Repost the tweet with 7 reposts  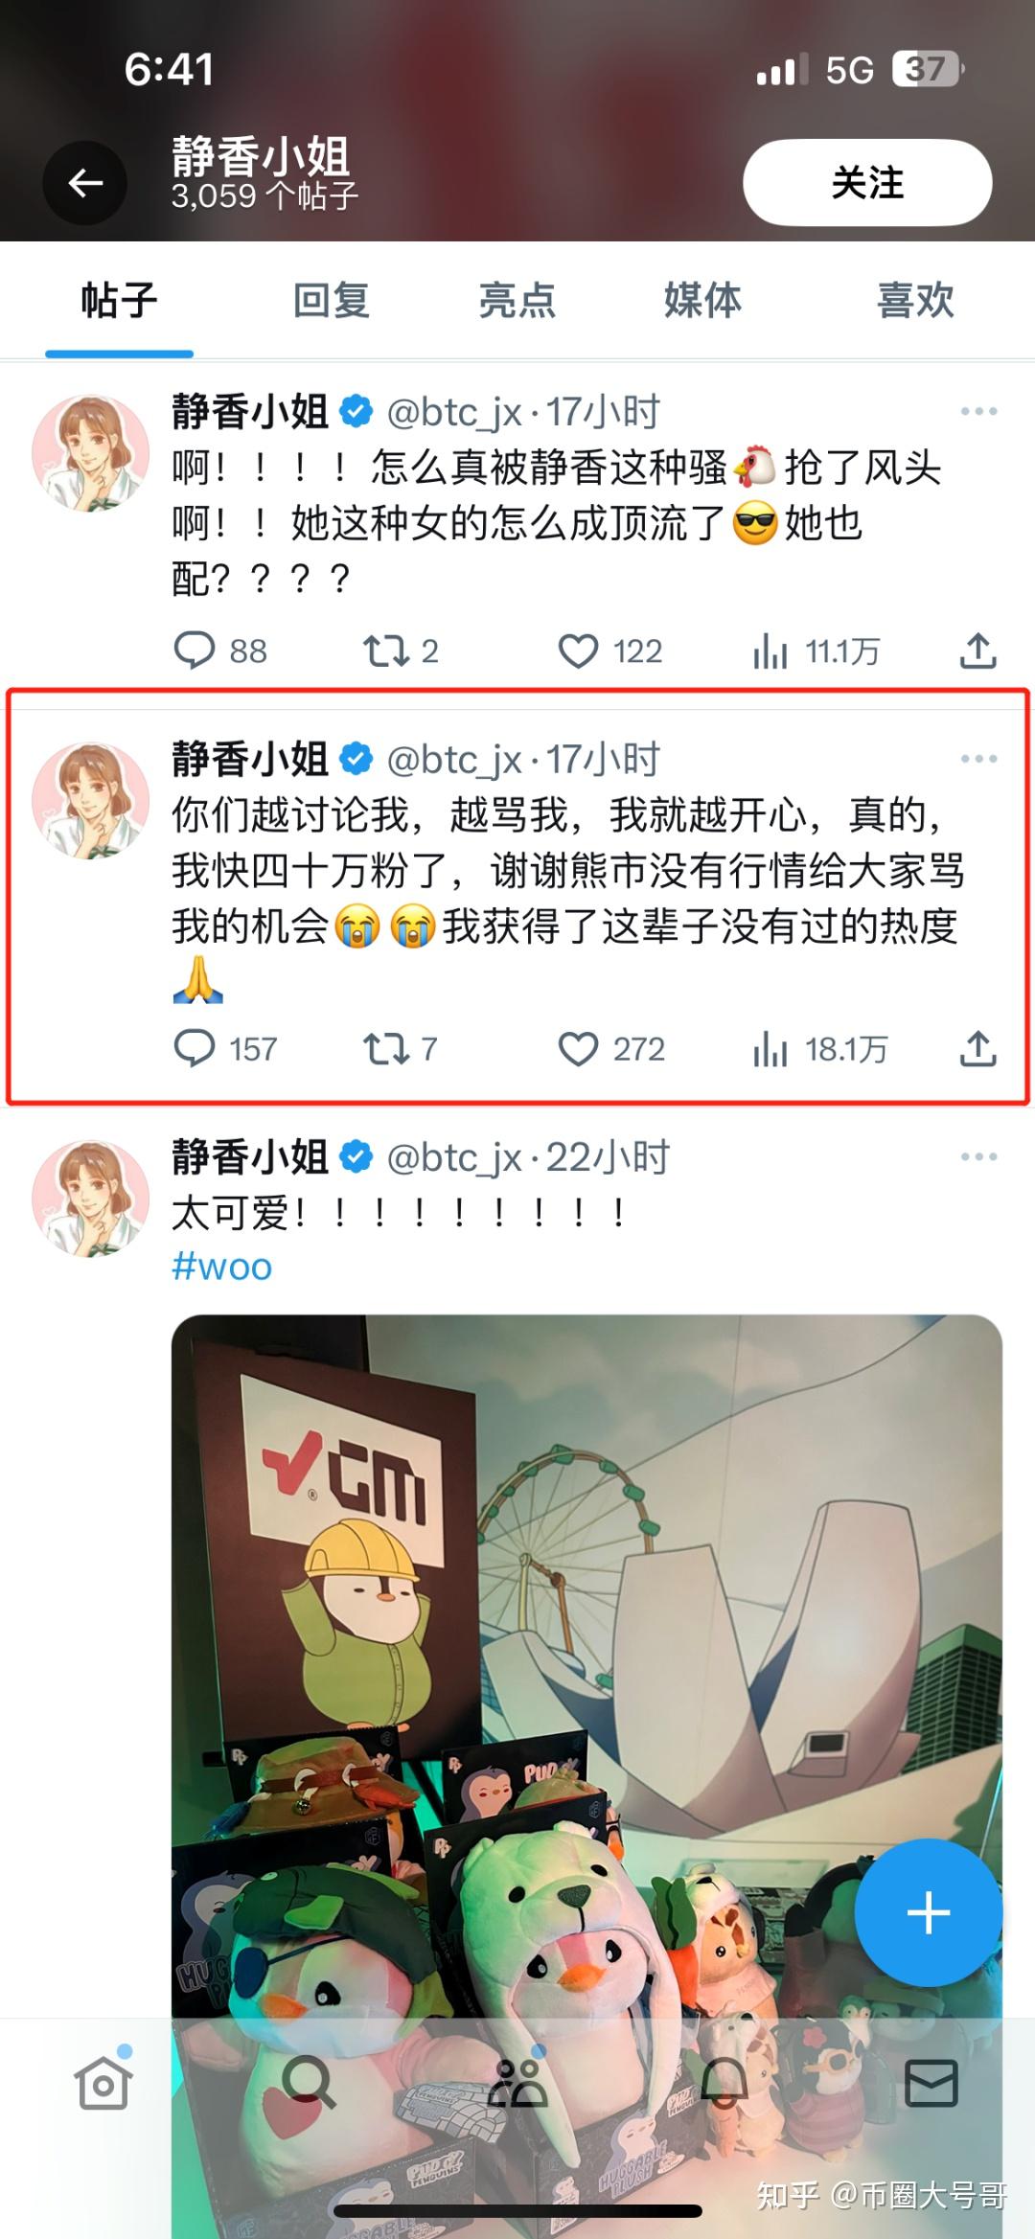coord(384,1049)
